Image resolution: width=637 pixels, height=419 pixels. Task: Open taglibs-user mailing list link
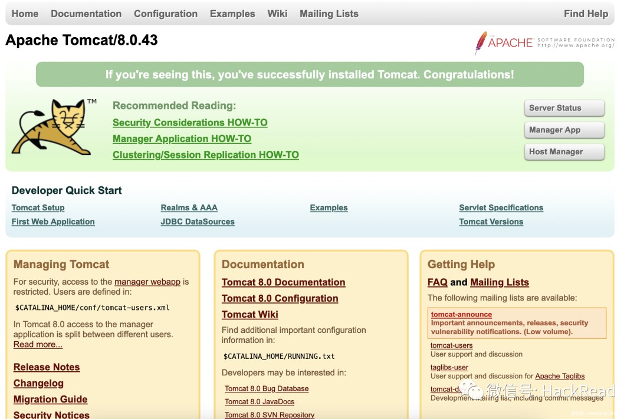449,368
